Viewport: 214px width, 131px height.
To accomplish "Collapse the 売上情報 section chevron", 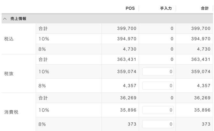I will (x=5, y=19).
